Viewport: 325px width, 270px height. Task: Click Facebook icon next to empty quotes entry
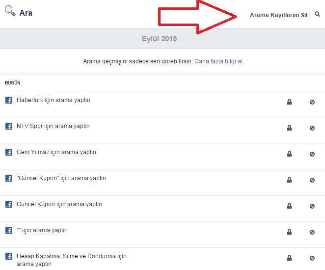9,230
